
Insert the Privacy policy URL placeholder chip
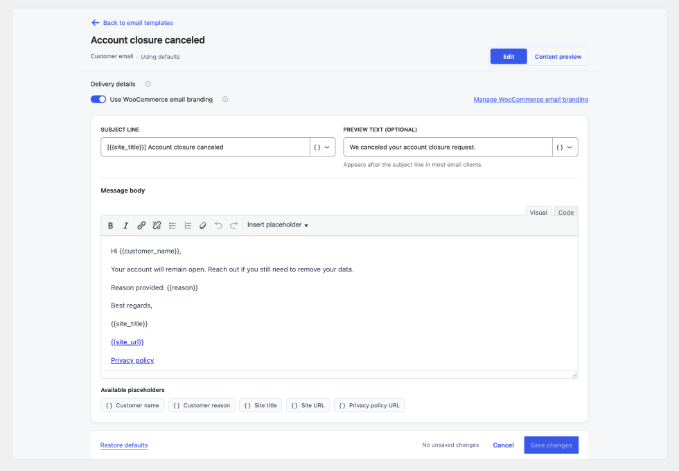click(x=369, y=406)
